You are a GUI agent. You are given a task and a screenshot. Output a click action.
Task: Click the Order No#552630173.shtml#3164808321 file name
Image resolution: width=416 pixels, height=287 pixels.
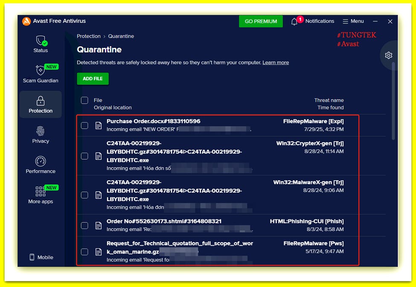click(x=164, y=221)
